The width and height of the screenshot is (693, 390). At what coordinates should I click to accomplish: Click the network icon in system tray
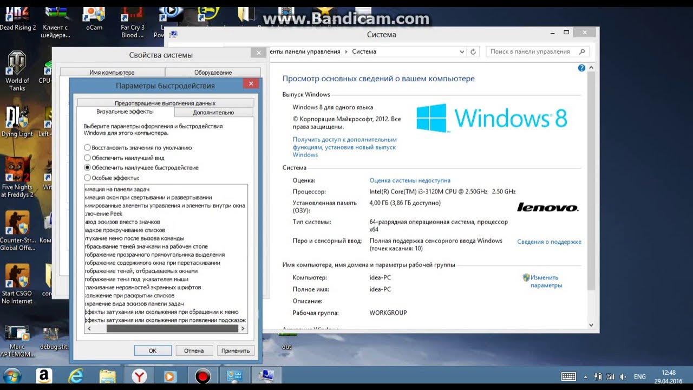point(611,376)
